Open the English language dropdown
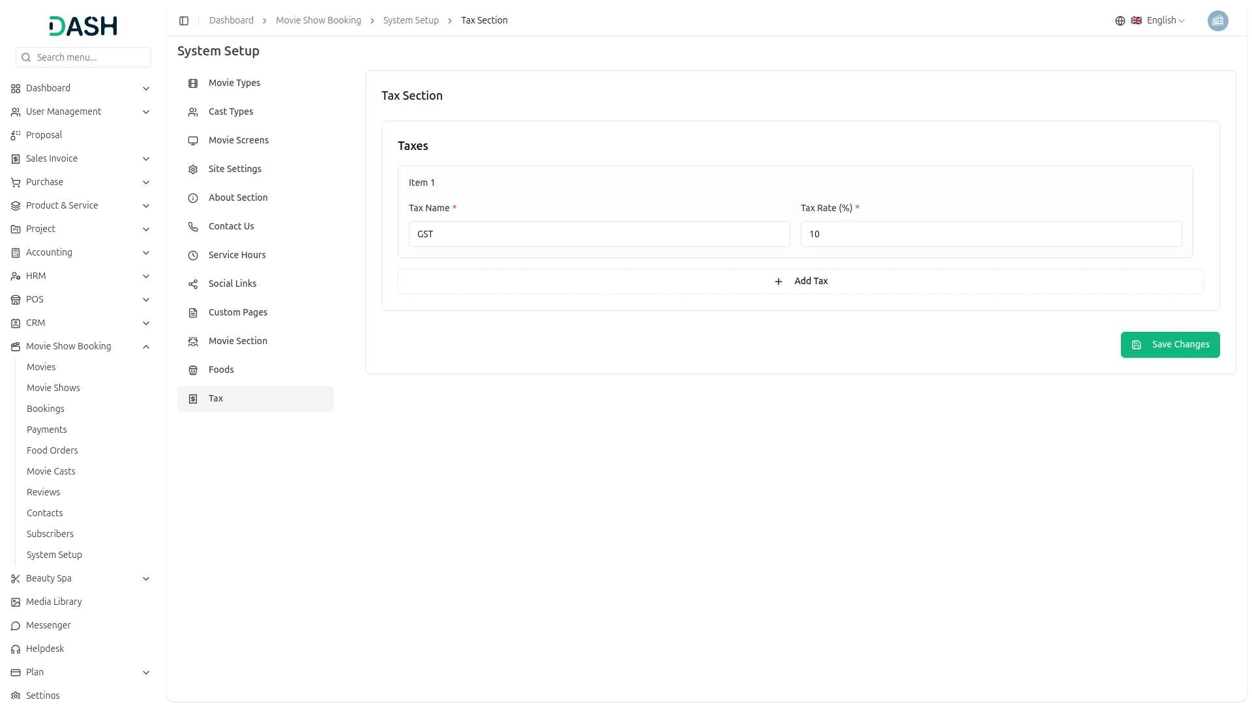Screen dimensions: 1252x704 click(1161, 20)
